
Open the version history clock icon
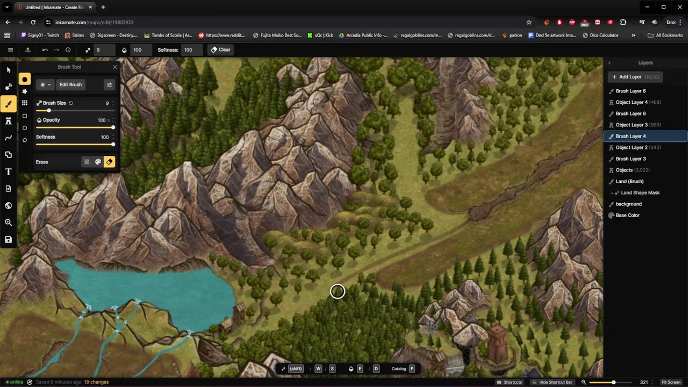tap(68, 49)
